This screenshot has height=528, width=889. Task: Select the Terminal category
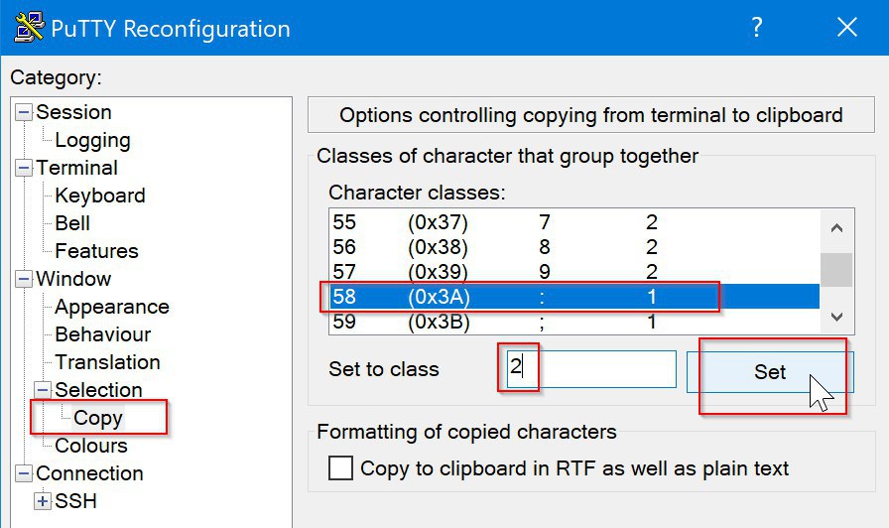click(x=77, y=168)
